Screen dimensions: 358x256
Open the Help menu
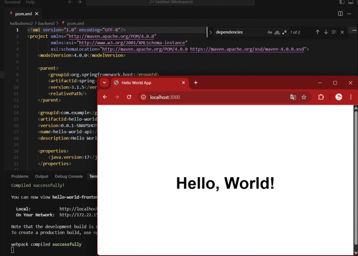pyautogui.click(x=30, y=2)
